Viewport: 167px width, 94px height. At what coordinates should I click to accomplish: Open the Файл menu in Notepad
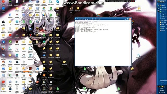(76, 21)
